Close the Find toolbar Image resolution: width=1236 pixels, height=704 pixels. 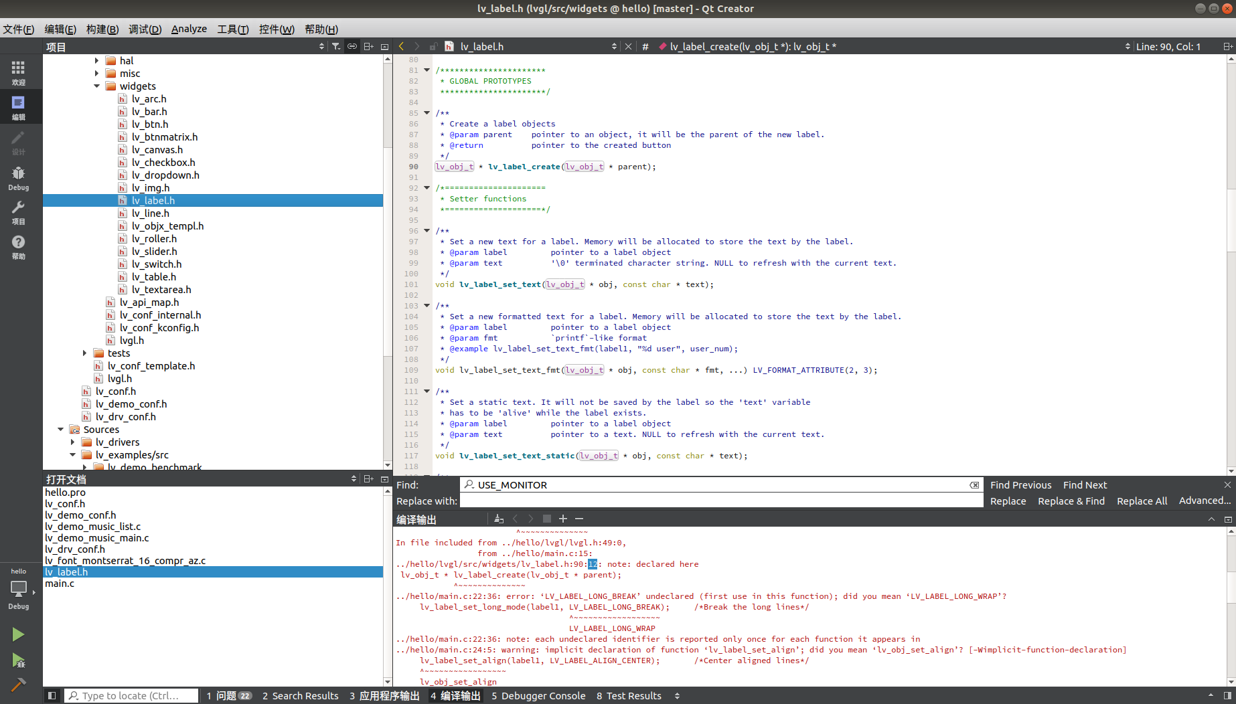coord(1227,485)
